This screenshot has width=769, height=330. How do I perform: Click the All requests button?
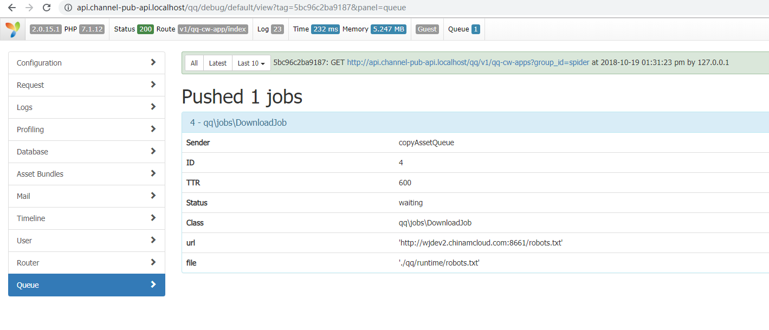click(194, 63)
